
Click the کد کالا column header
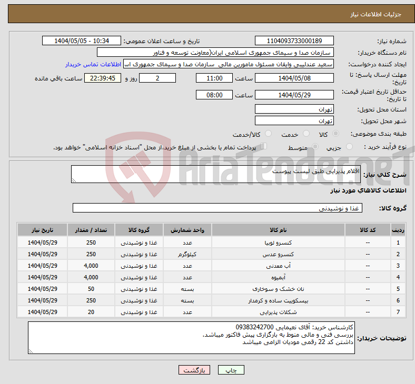[x=368, y=230]
